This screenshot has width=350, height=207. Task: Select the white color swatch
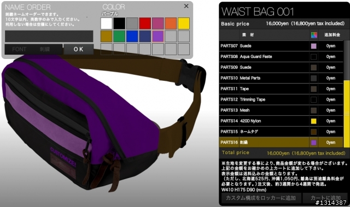(x=107, y=23)
